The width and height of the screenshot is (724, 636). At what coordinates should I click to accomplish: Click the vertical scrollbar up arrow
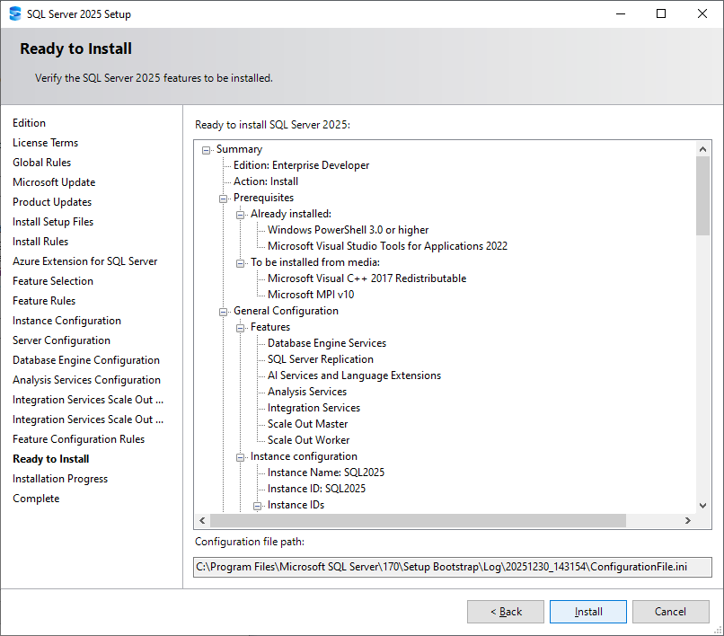tap(702, 149)
